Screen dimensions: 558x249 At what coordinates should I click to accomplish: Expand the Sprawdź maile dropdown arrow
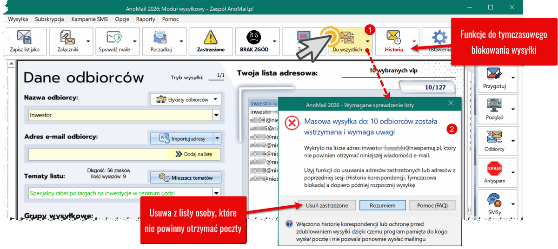pyautogui.click(x=135, y=41)
